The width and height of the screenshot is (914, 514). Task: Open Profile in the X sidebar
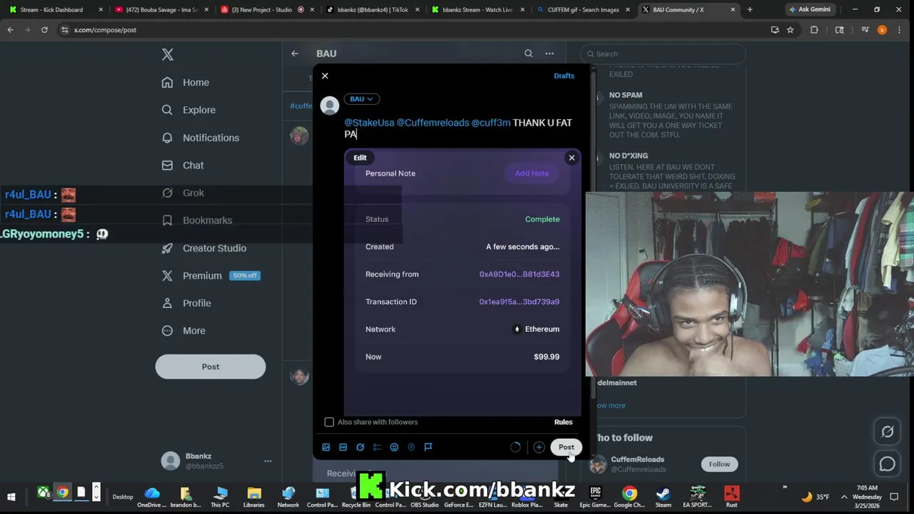tap(186, 303)
